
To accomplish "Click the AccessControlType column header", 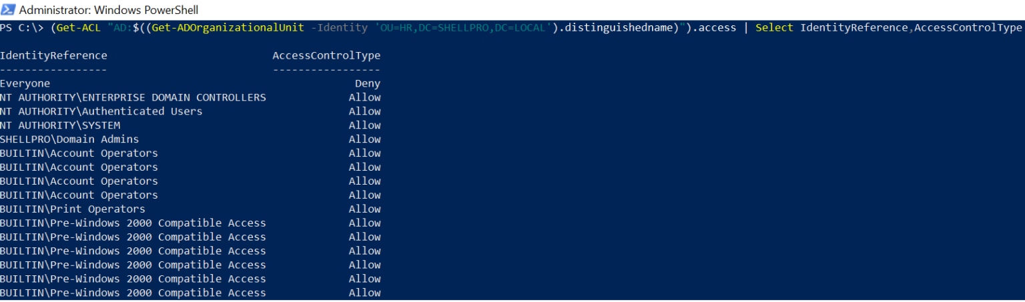I will click(326, 55).
